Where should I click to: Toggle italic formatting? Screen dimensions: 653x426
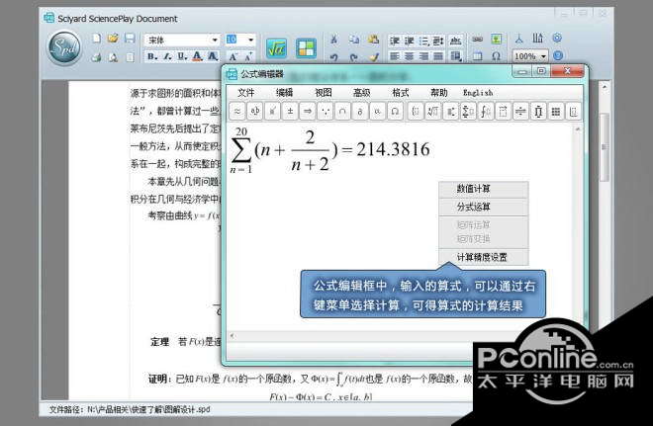click(167, 56)
